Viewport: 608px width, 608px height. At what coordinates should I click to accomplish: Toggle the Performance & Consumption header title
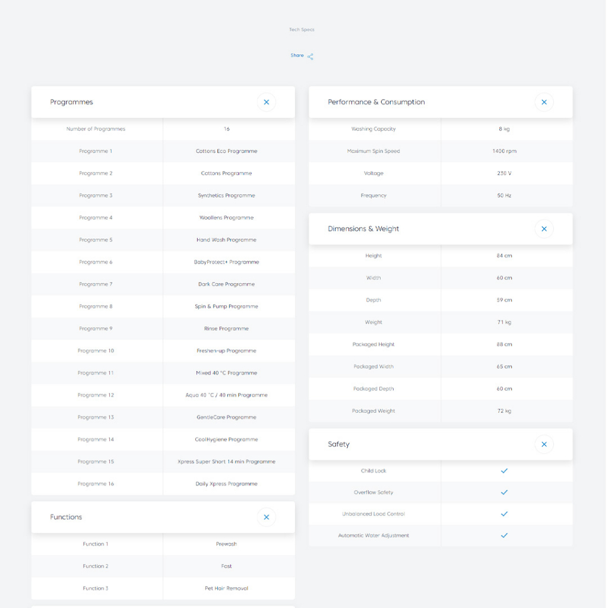pyautogui.click(x=376, y=102)
